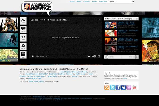
Task: Click the RSS feed link icon
Action: (107, 87)
